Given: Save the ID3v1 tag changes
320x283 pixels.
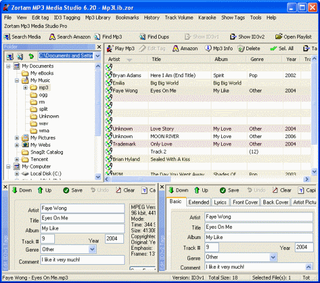Looking at the screenshot, I should pyautogui.click(x=73, y=190).
